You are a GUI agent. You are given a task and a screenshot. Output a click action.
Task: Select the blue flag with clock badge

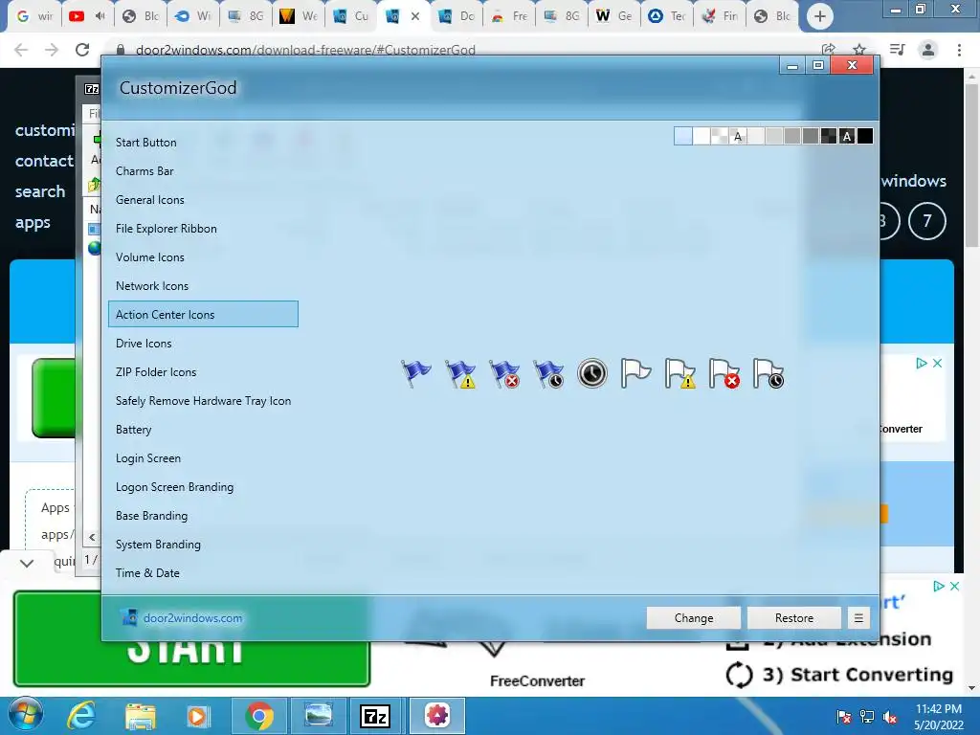548,374
